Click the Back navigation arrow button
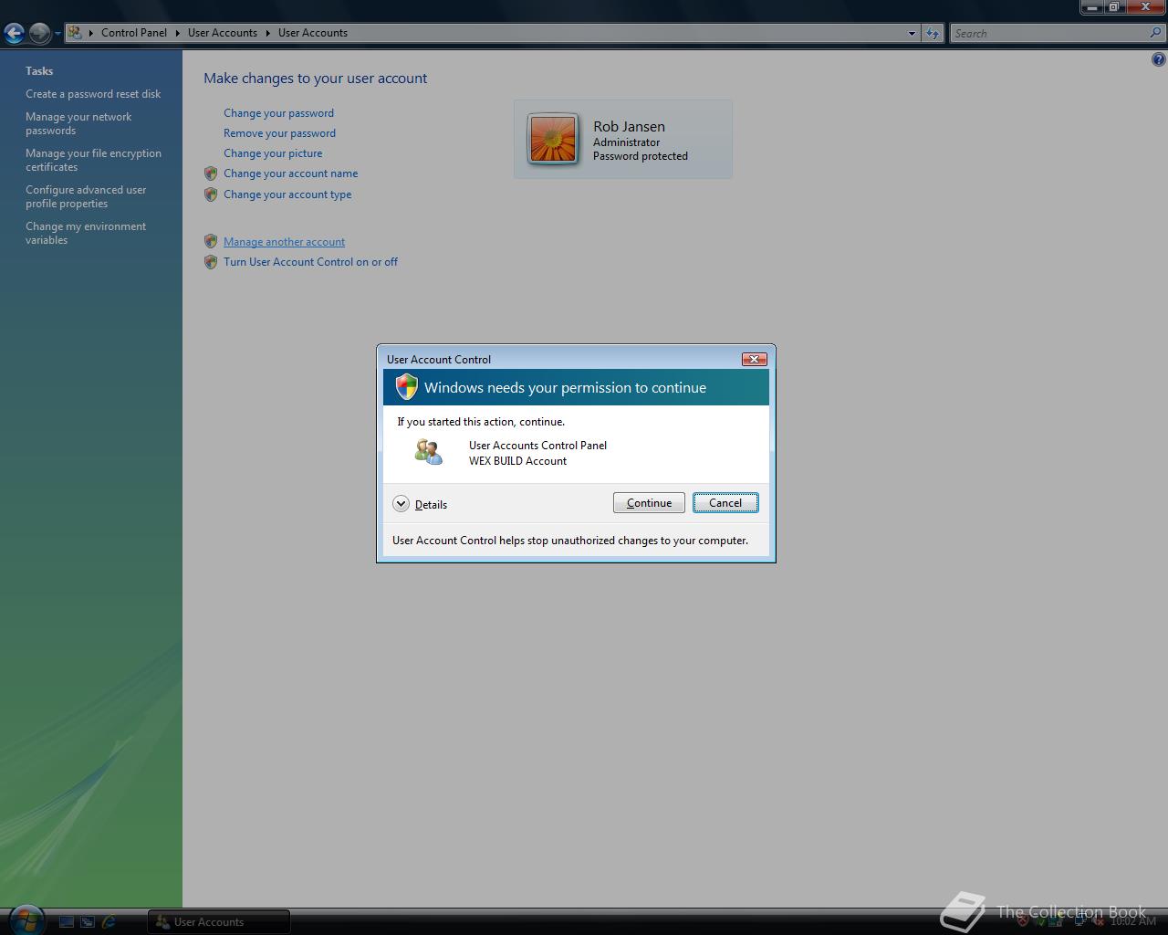This screenshot has height=935, width=1168. 14,34
